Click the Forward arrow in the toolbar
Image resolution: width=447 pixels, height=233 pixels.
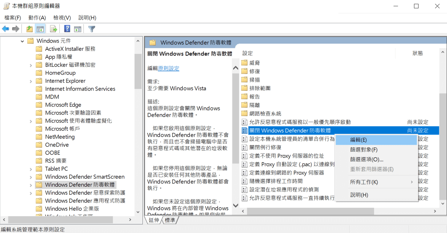click(x=16, y=29)
